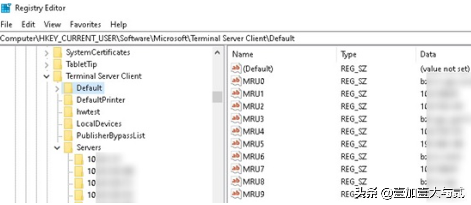The height and width of the screenshot is (205, 471).
Task: Click the MRU5 value string icon
Action: (236, 144)
